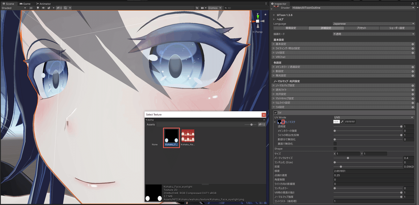Image resolution: width=419 pixels, height=205 pixels.
Task: Open the UV Mode dropdown set to UV0
Action: point(374,117)
